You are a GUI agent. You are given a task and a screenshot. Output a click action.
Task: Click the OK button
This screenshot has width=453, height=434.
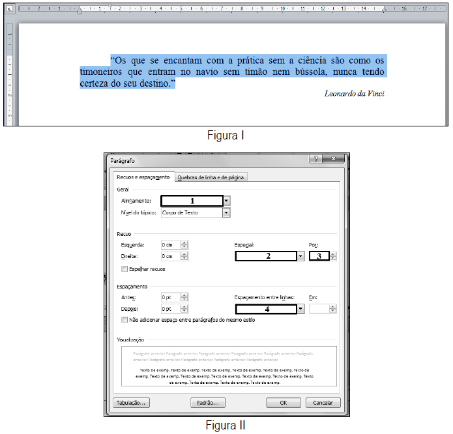tap(284, 403)
